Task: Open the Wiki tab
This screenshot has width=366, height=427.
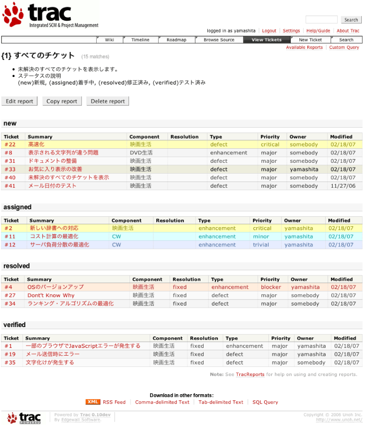Action: point(109,40)
